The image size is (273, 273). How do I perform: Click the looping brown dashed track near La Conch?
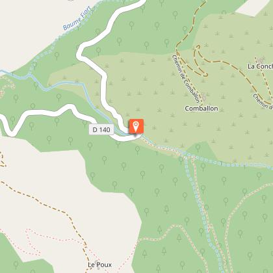pyautogui.click(x=199, y=63)
